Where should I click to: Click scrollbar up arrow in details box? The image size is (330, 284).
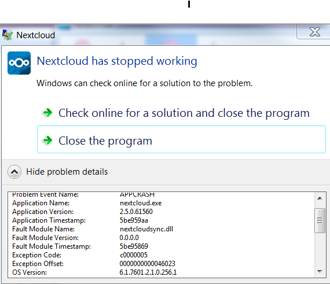320,198
